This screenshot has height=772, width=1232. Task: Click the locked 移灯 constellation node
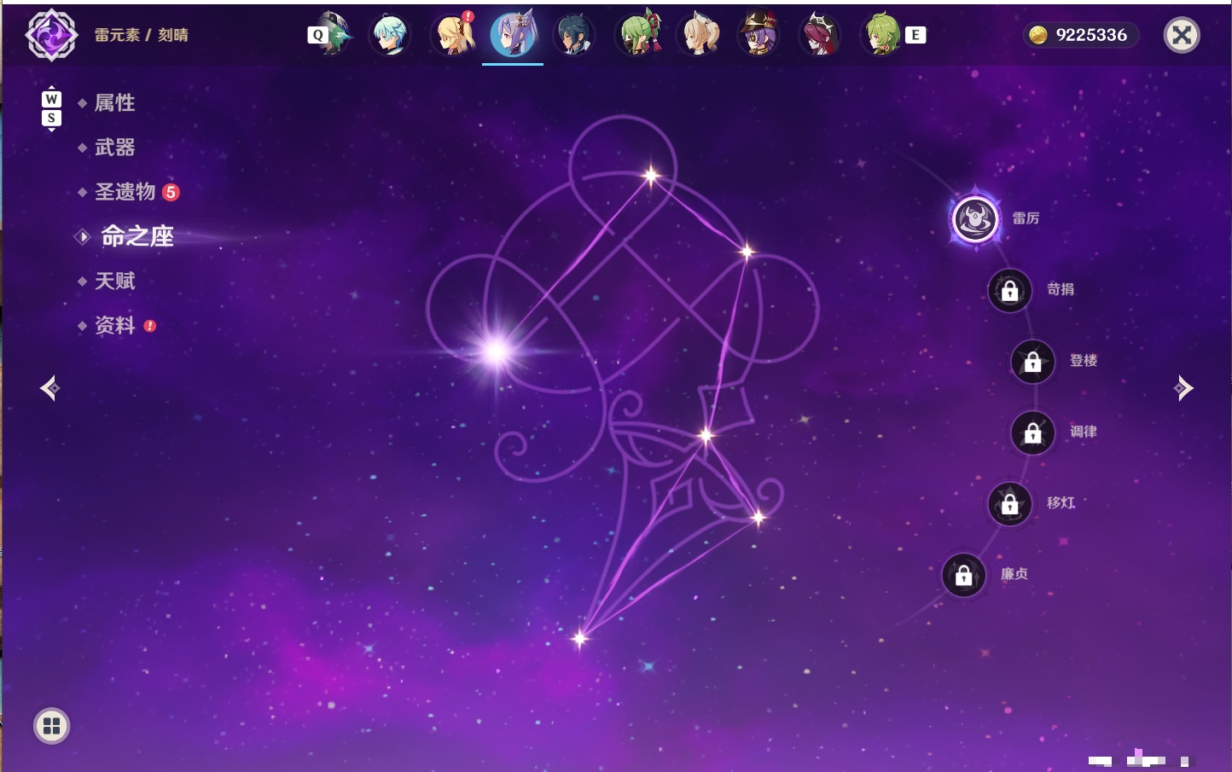point(1010,504)
